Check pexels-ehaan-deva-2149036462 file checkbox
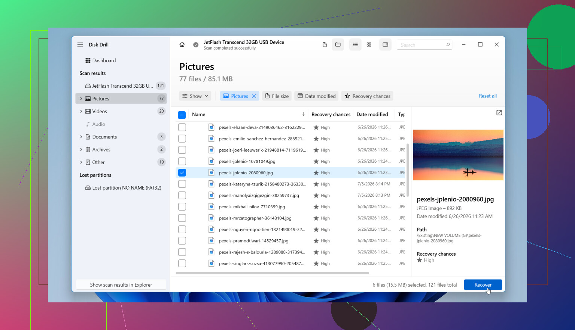The image size is (575, 330). click(x=182, y=127)
